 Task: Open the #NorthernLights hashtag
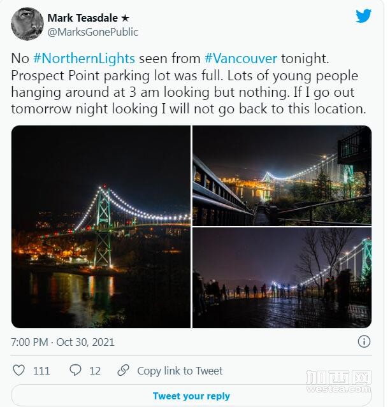[84, 58]
